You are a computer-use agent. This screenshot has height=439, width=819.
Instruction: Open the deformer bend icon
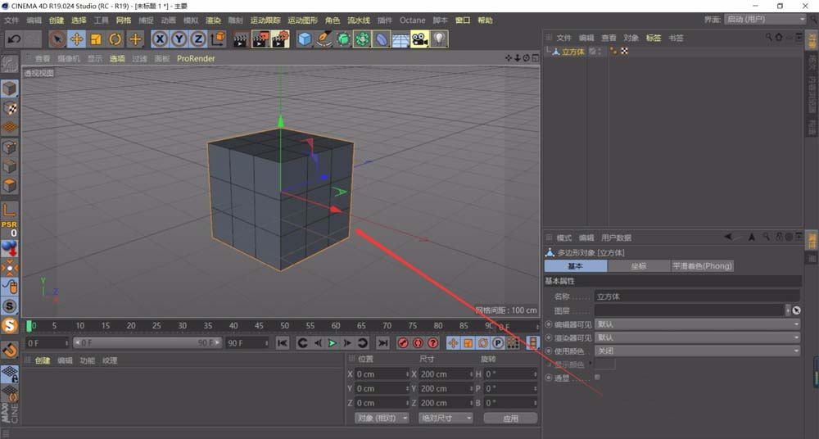(382, 39)
